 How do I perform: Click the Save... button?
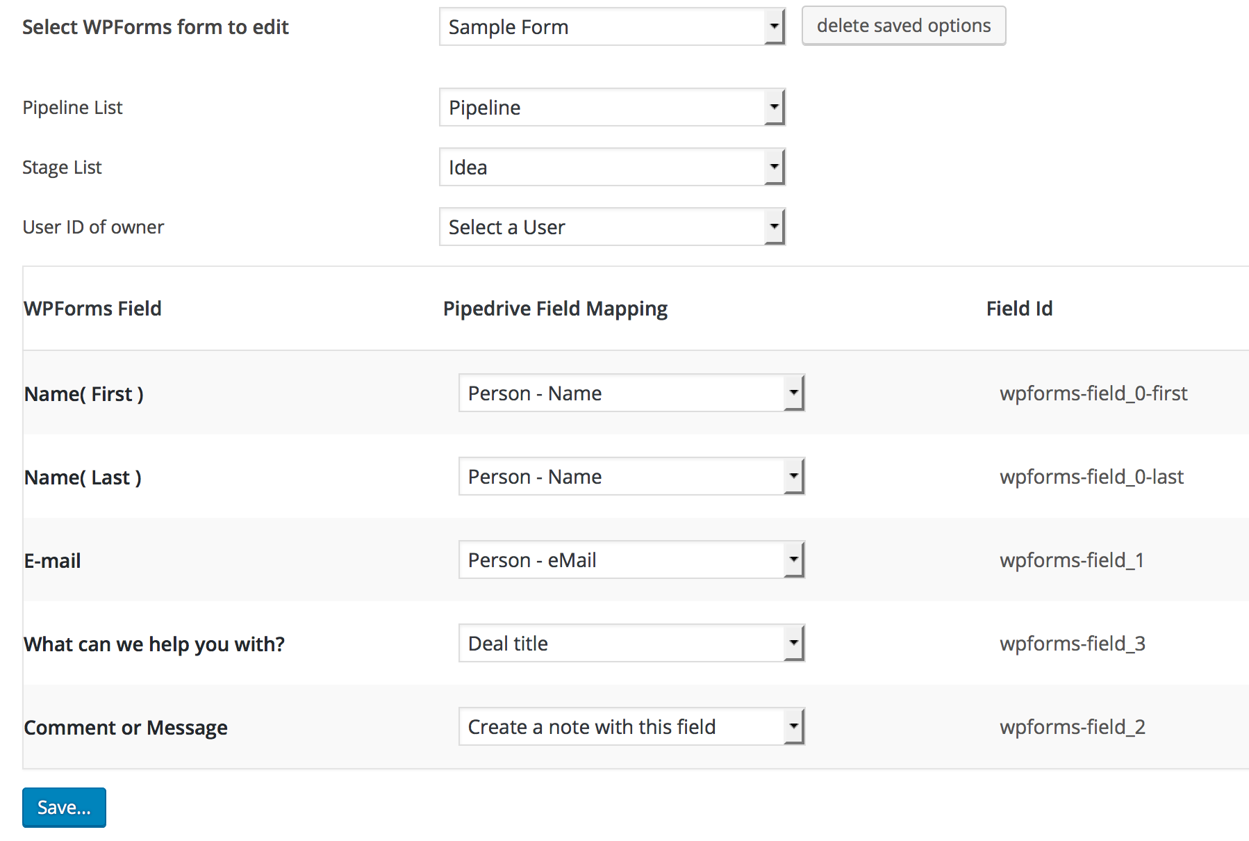pos(64,807)
